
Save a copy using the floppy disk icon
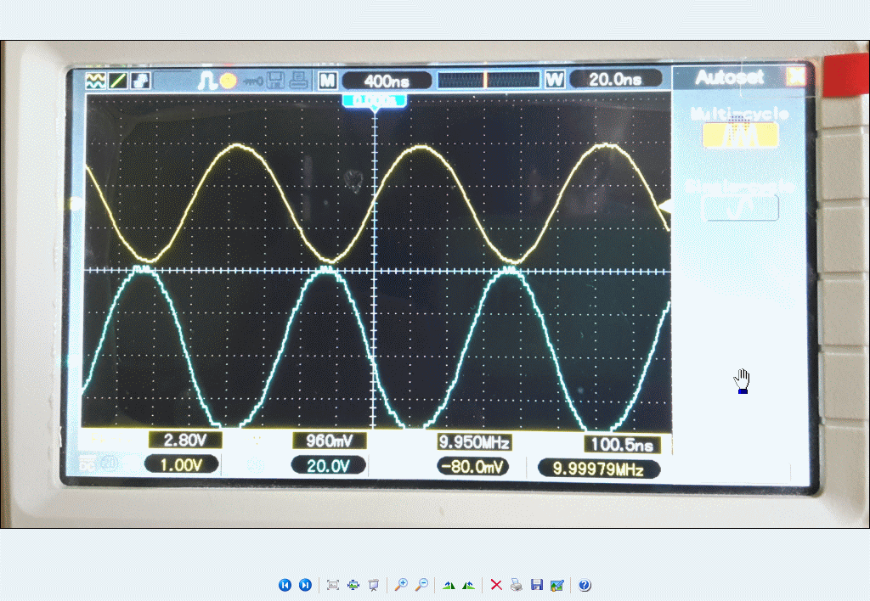click(536, 585)
